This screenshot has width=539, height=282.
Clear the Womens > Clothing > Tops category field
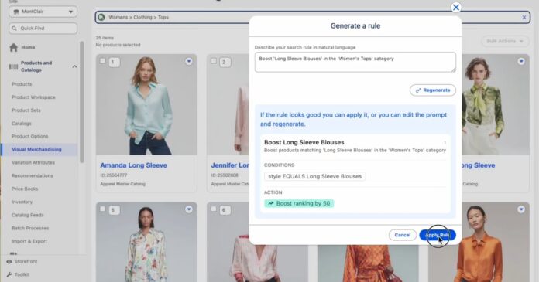pos(524,17)
